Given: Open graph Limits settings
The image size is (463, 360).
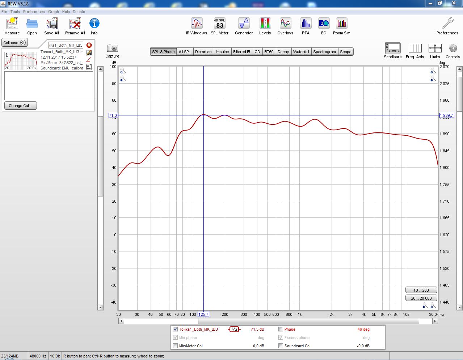Looking at the screenshot, I should [x=434, y=48].
